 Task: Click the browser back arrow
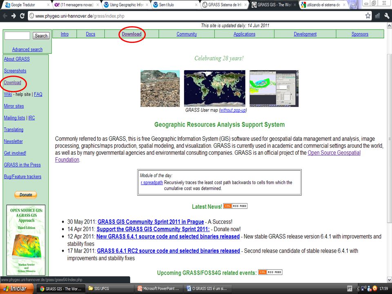(x=5, y=16)
